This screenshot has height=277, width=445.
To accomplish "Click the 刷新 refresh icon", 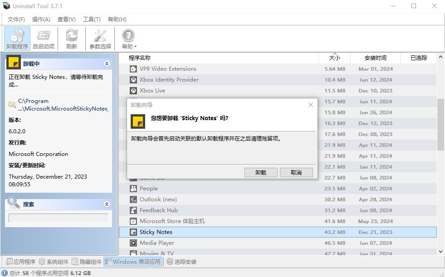I will click(x=72, y=39).
